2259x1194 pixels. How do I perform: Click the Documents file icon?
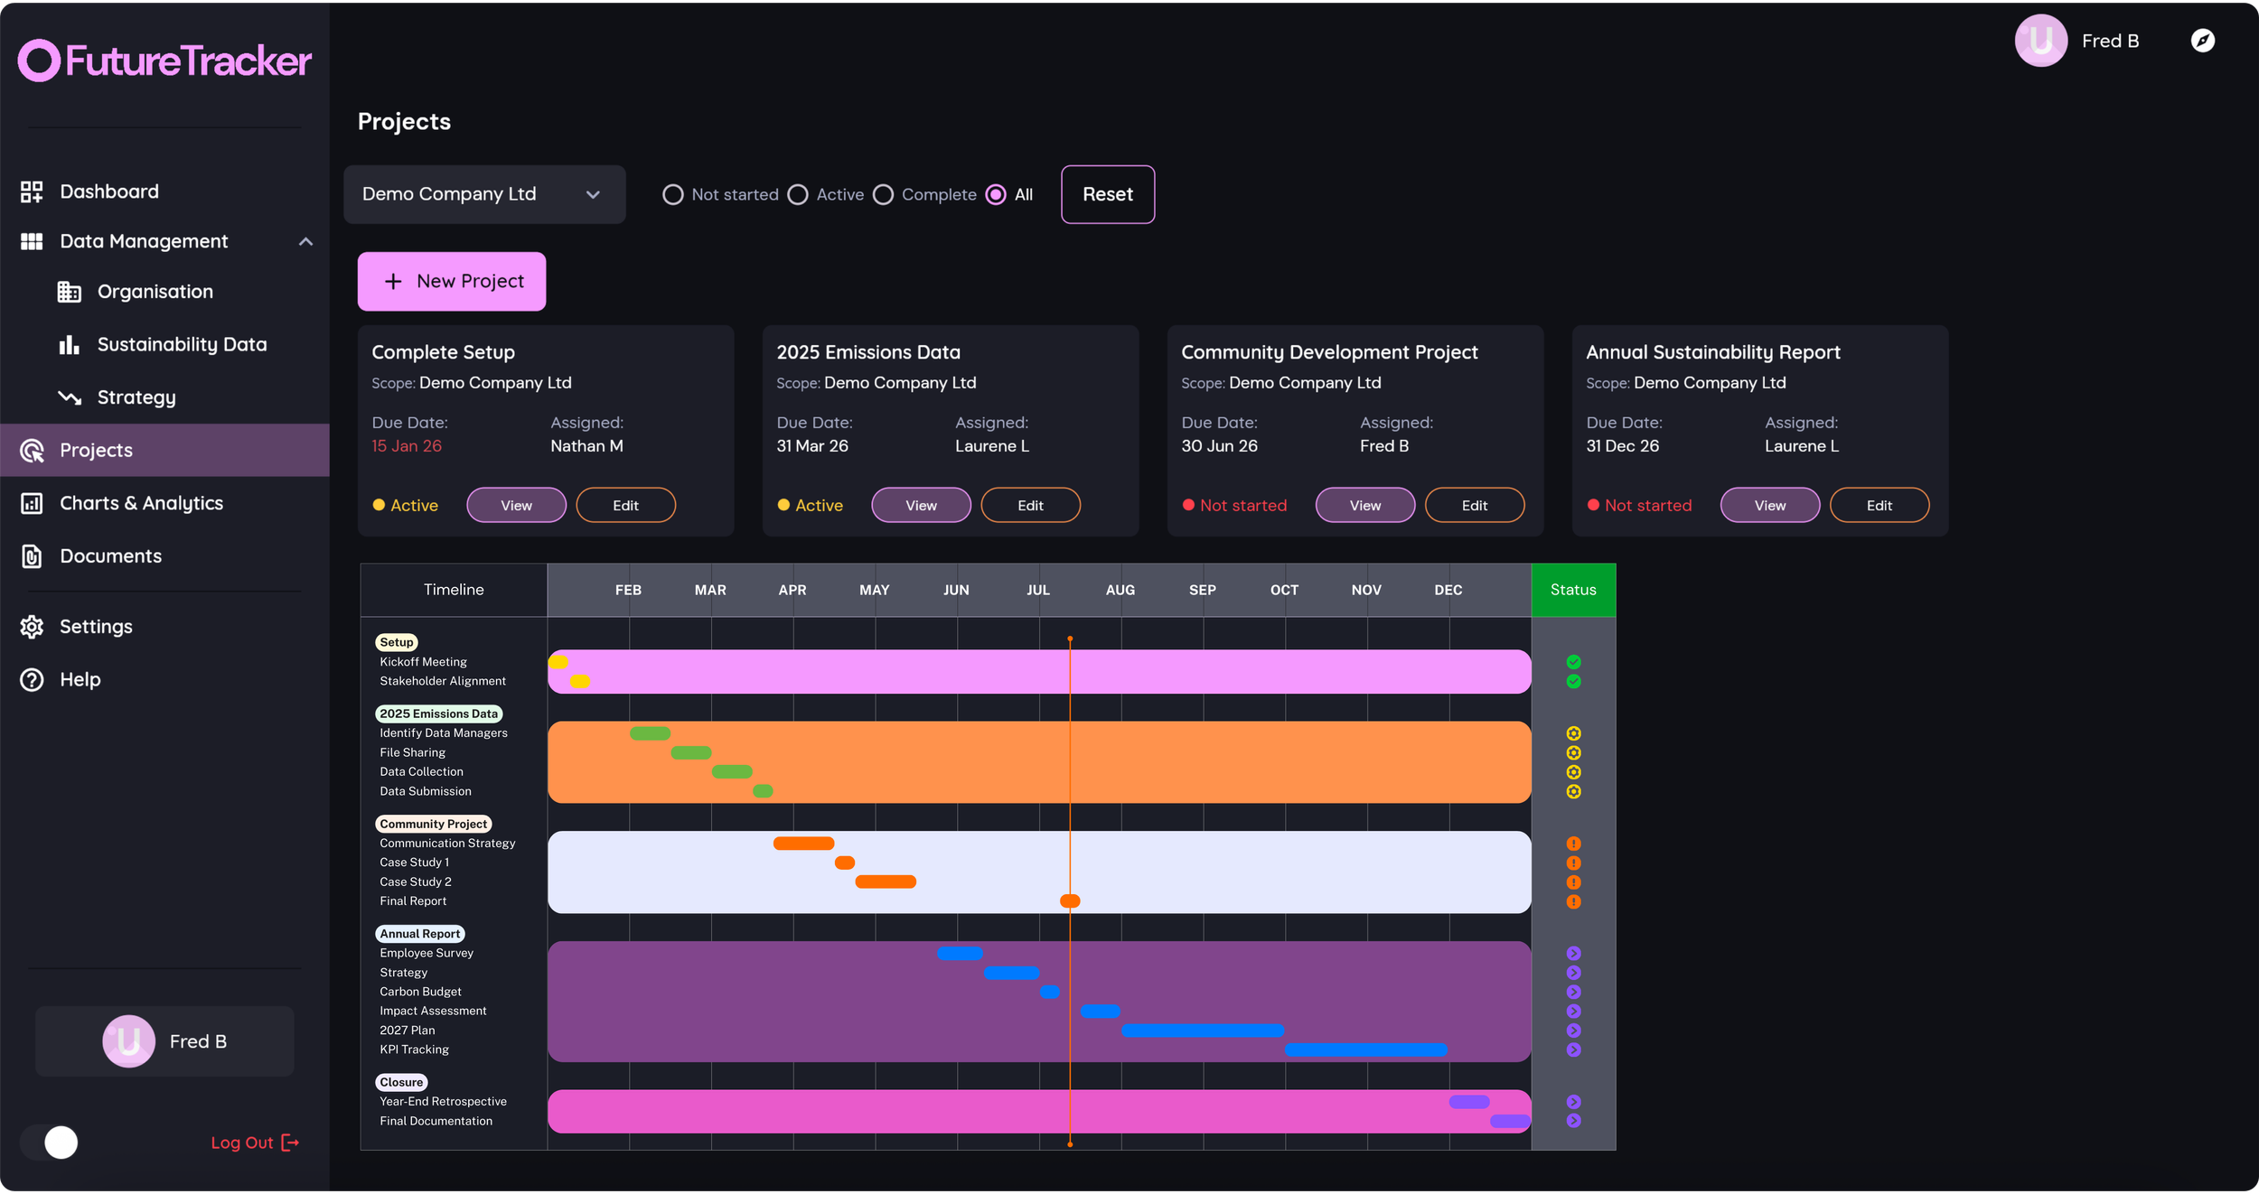point(32,556)
